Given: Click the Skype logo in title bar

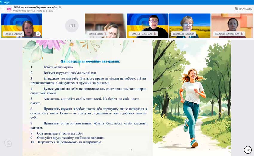Looking at the screenshot, I should click(2, 2).
